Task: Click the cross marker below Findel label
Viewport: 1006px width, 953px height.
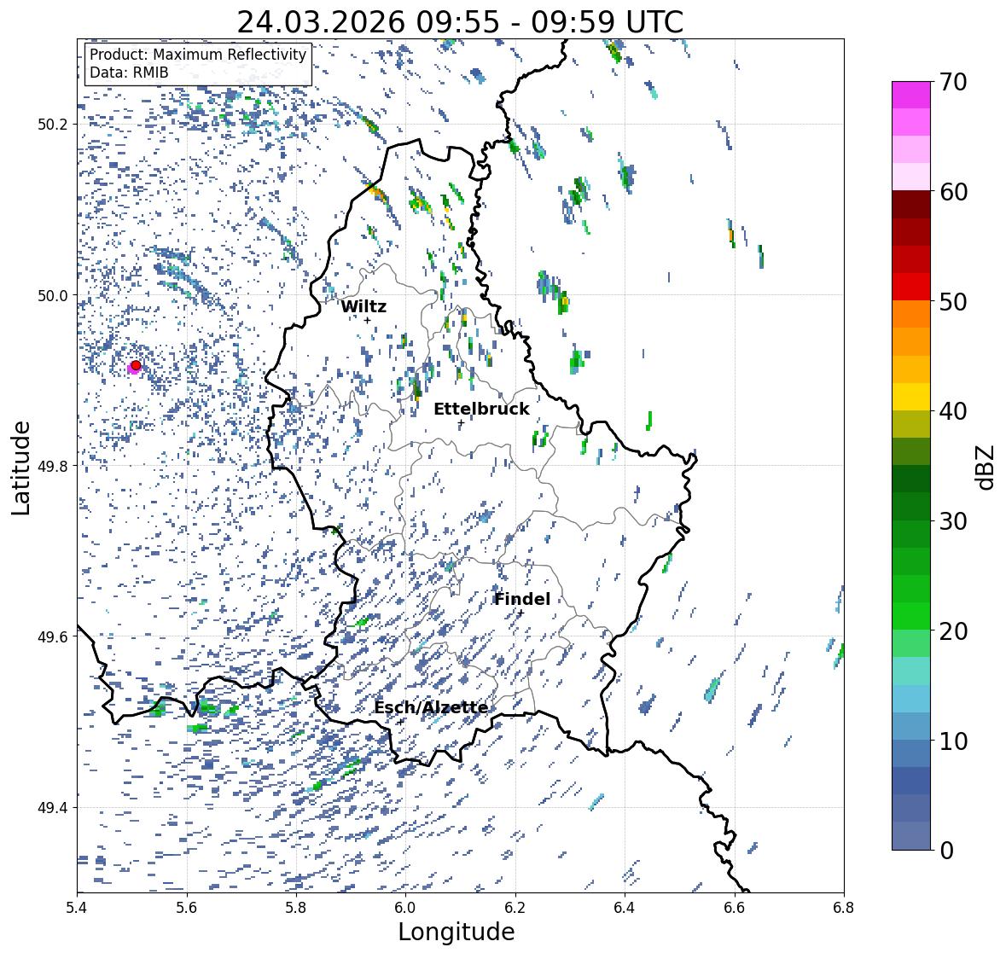Action: click(x=521, y=613)
